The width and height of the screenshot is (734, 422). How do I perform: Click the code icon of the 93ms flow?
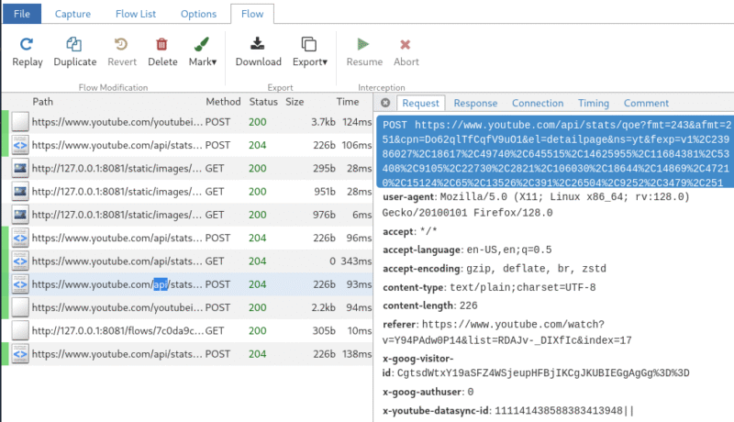point(20,284)
